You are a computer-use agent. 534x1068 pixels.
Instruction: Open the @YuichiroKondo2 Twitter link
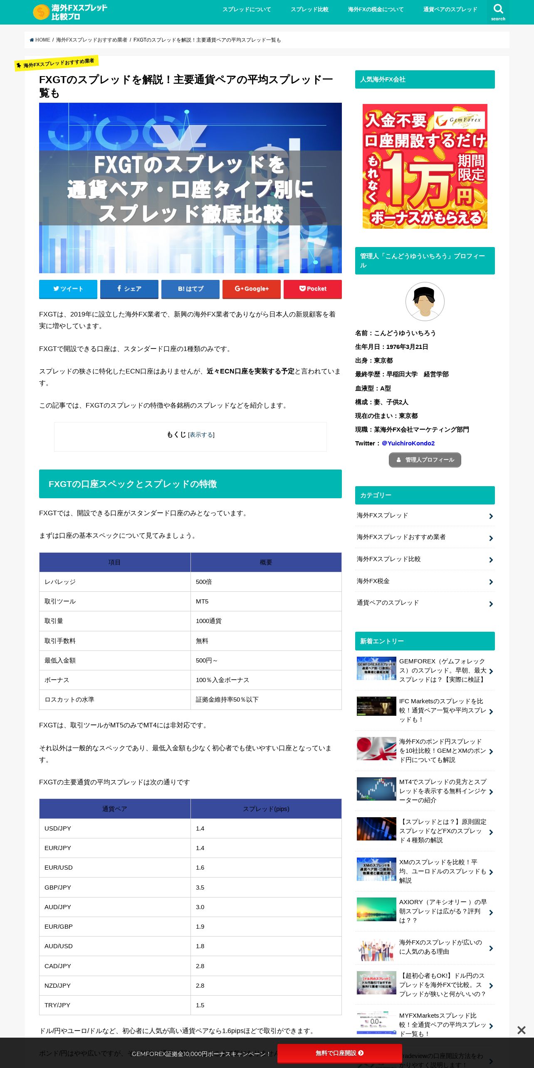408,443
